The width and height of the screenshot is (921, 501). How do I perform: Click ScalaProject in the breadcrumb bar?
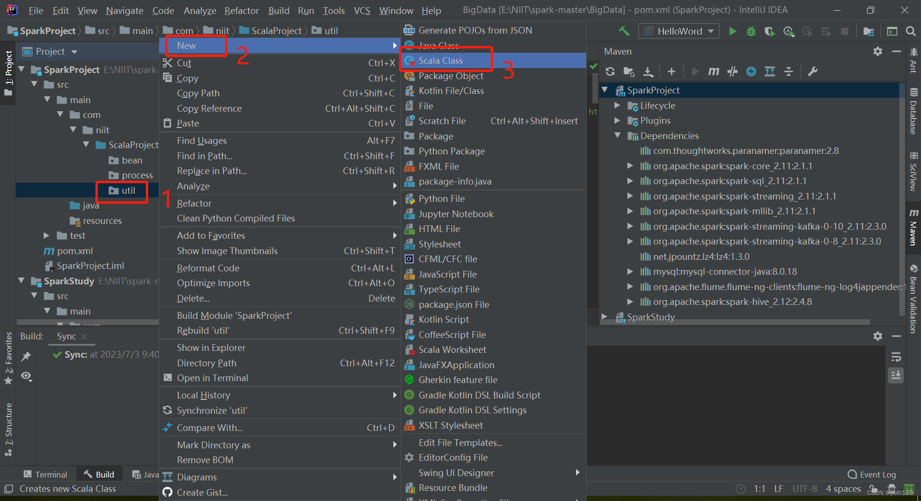tap(271, 31)
